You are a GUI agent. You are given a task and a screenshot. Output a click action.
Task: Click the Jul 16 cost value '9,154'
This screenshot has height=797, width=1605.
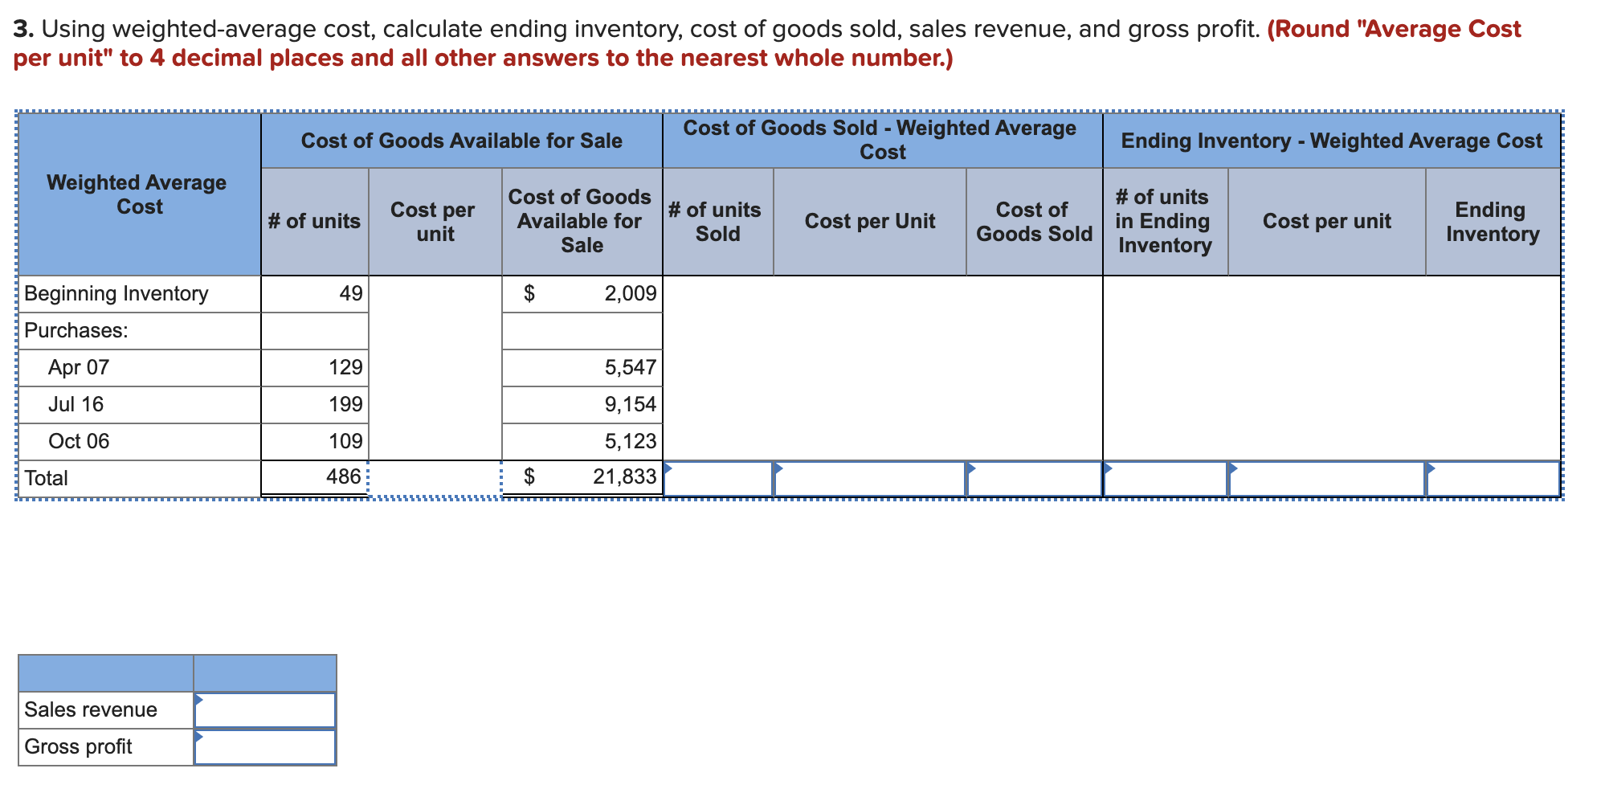pos(582,405)
